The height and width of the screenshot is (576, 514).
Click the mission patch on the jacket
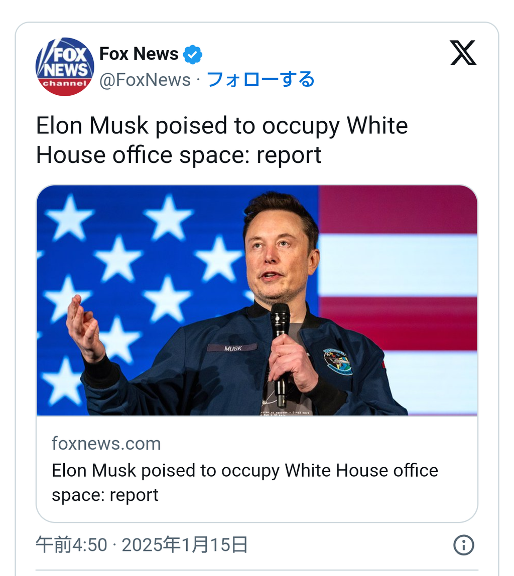pos(337,362)
